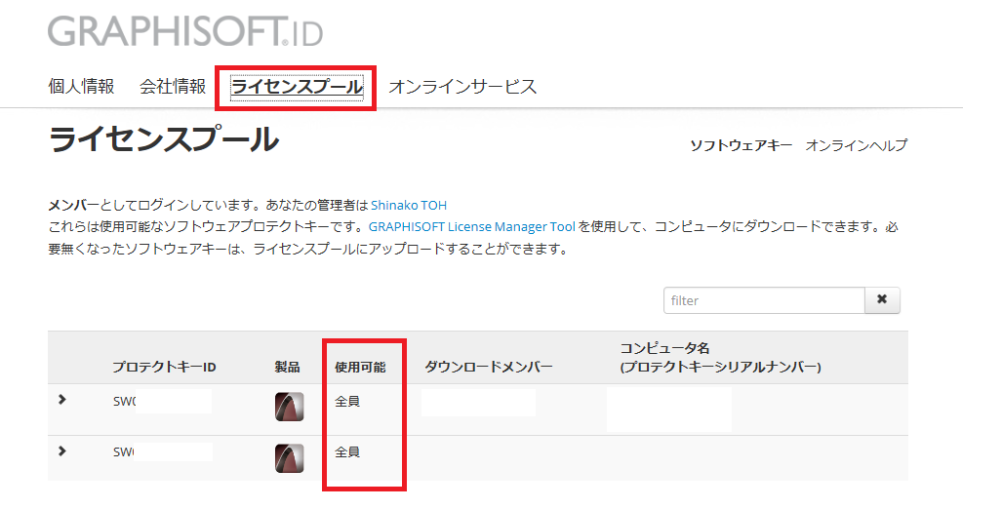Click the ARCHICAD product icon in second row
This screenshot has height=509, width=1002.
click(289, 458)
